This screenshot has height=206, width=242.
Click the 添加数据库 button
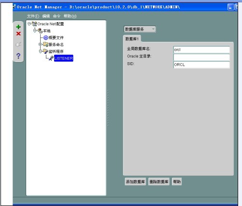135,182
